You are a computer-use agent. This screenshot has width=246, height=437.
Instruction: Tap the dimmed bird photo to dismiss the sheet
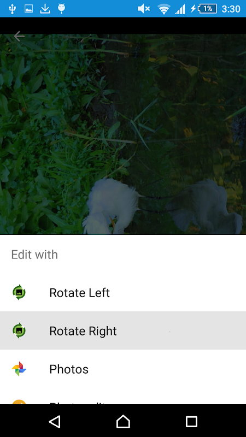point(123,134)
